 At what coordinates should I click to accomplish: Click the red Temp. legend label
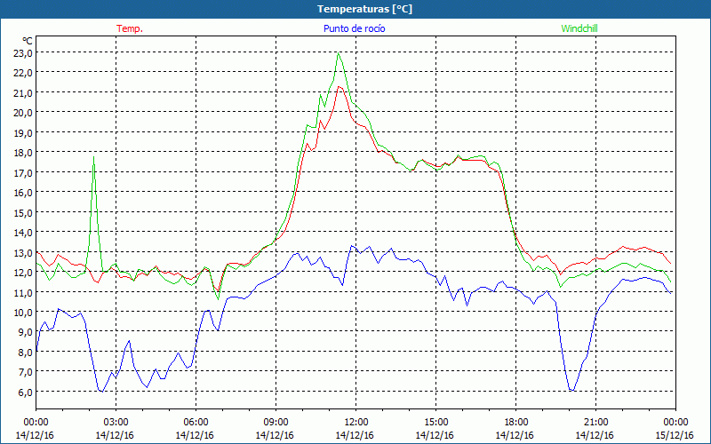tap(130, 28)
